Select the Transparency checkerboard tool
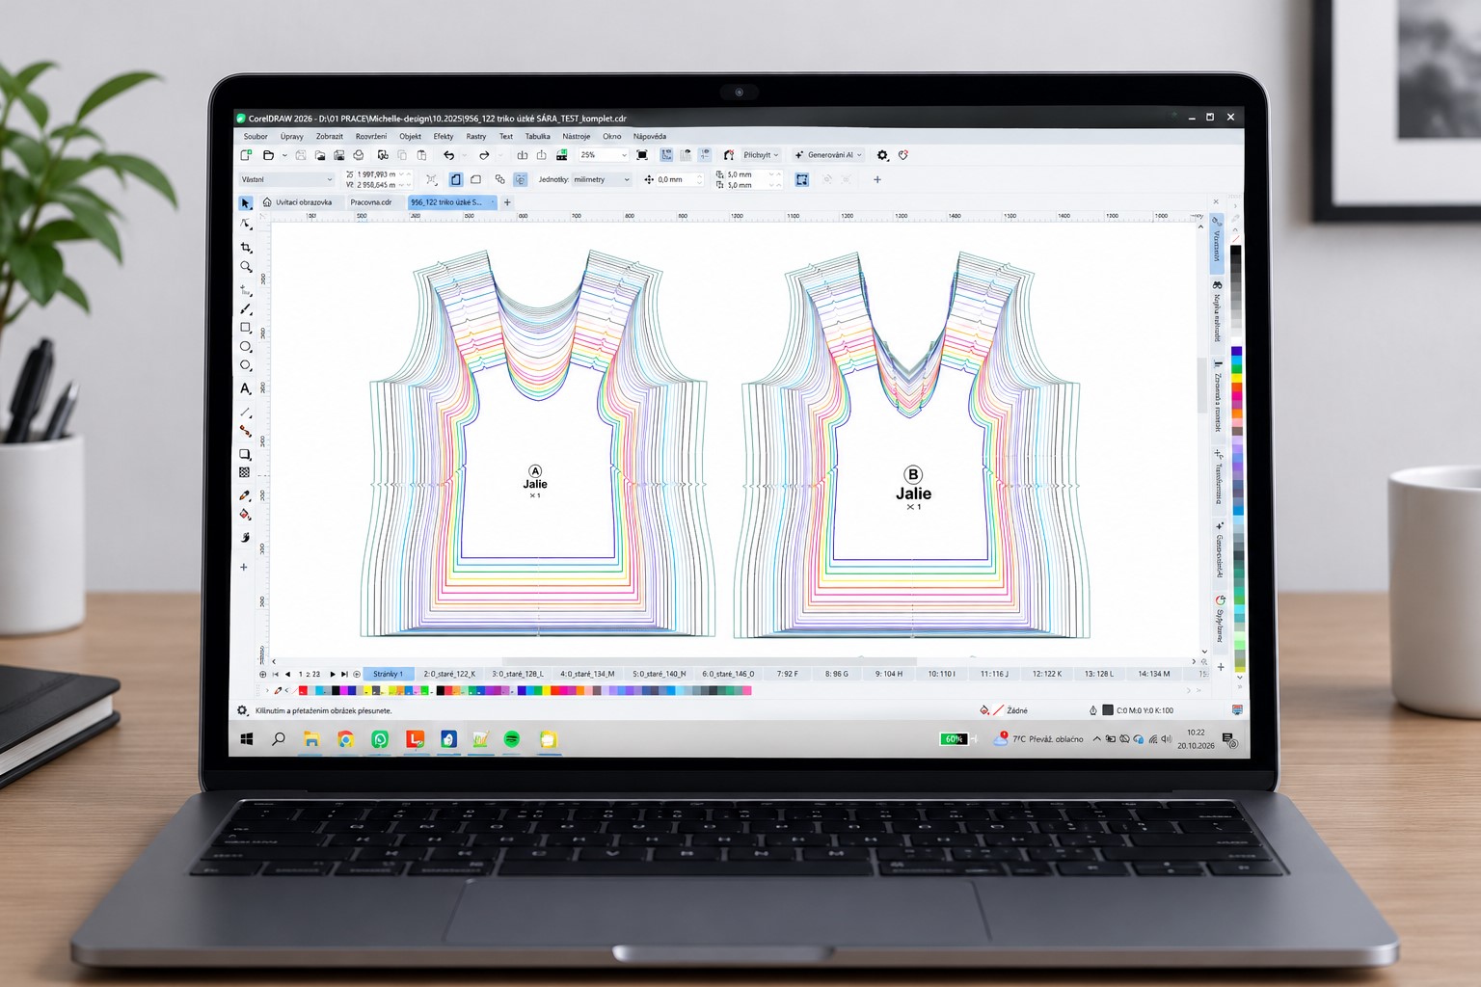Screen dimensions: 1481x987 (x=245, y=473)
